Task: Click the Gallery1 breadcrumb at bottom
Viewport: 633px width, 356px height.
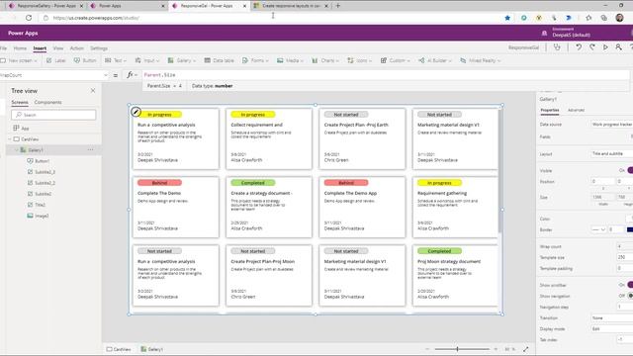Action: click(x=152, y=349)
